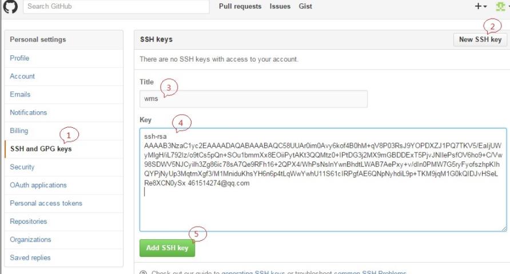Viewport: 510px width, 274px height.
Task: Open Gist from the header
Action: pyautogui.click(x=305, y=7)
